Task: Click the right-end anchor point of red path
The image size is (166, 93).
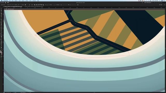Action: (129, 55)
